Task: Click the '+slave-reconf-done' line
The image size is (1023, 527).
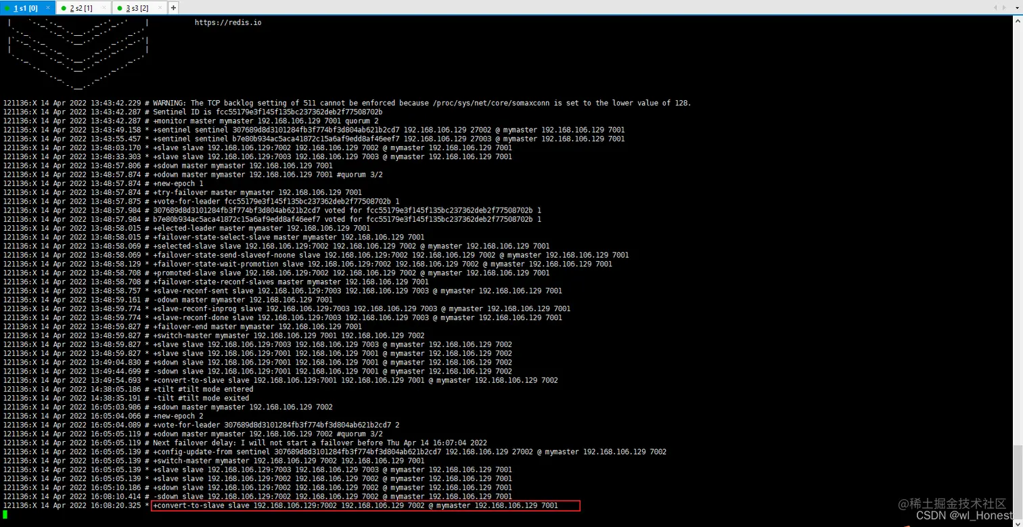Action: pos(283,317)
